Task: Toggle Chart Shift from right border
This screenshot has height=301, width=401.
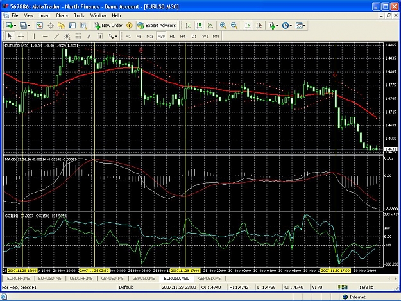Action: [259, 25]
